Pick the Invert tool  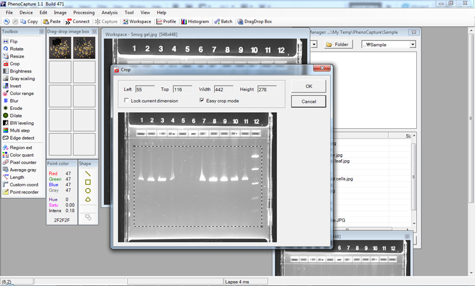[x=15, y=86]
